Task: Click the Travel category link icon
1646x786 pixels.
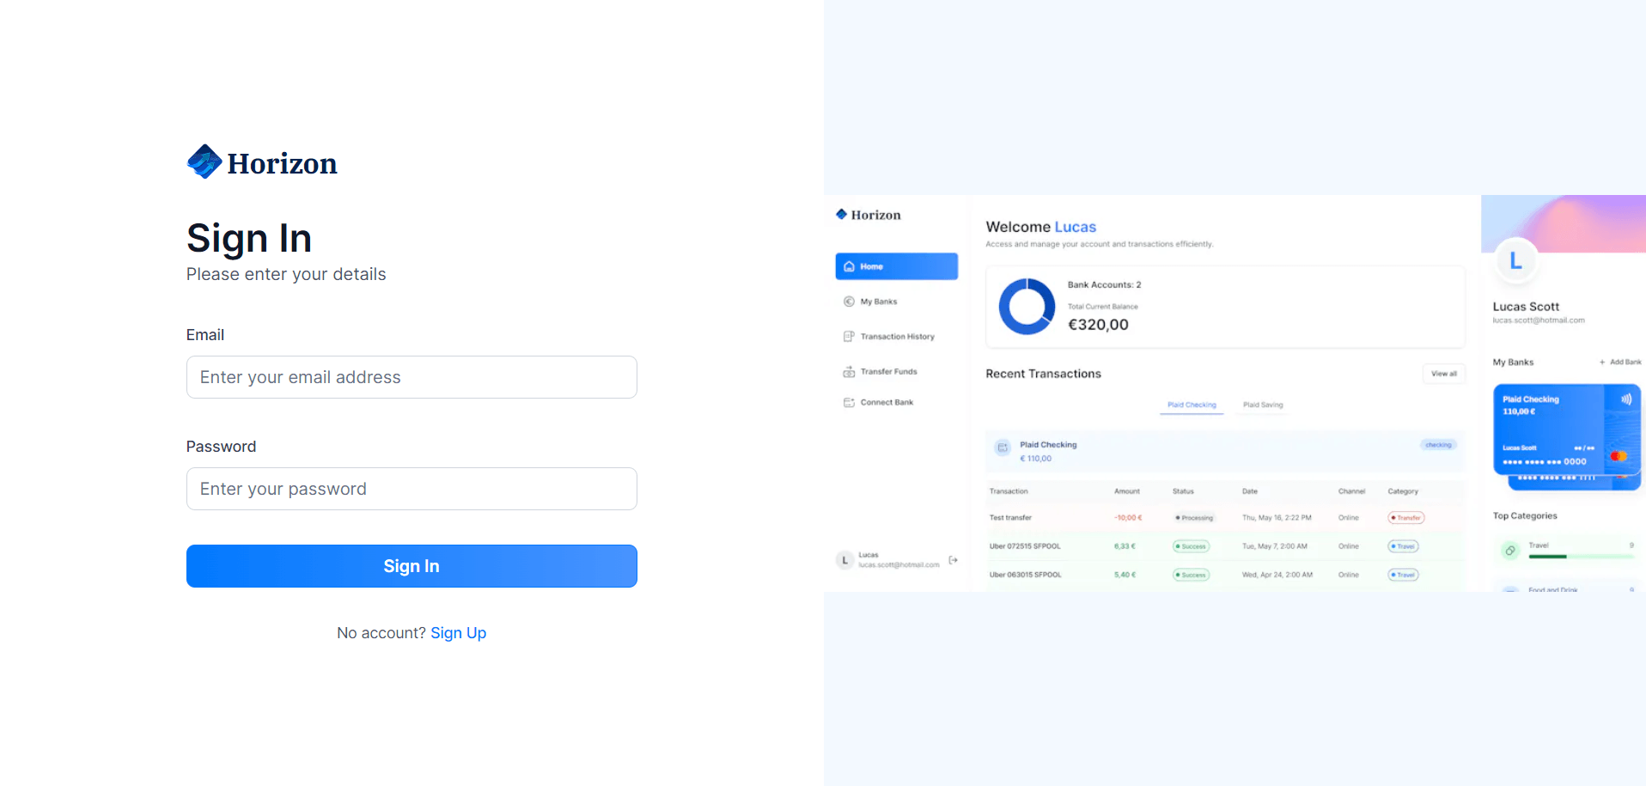Action: [1509, 551]
